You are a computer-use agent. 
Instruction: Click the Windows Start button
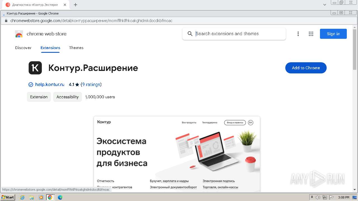pos(8,197)
